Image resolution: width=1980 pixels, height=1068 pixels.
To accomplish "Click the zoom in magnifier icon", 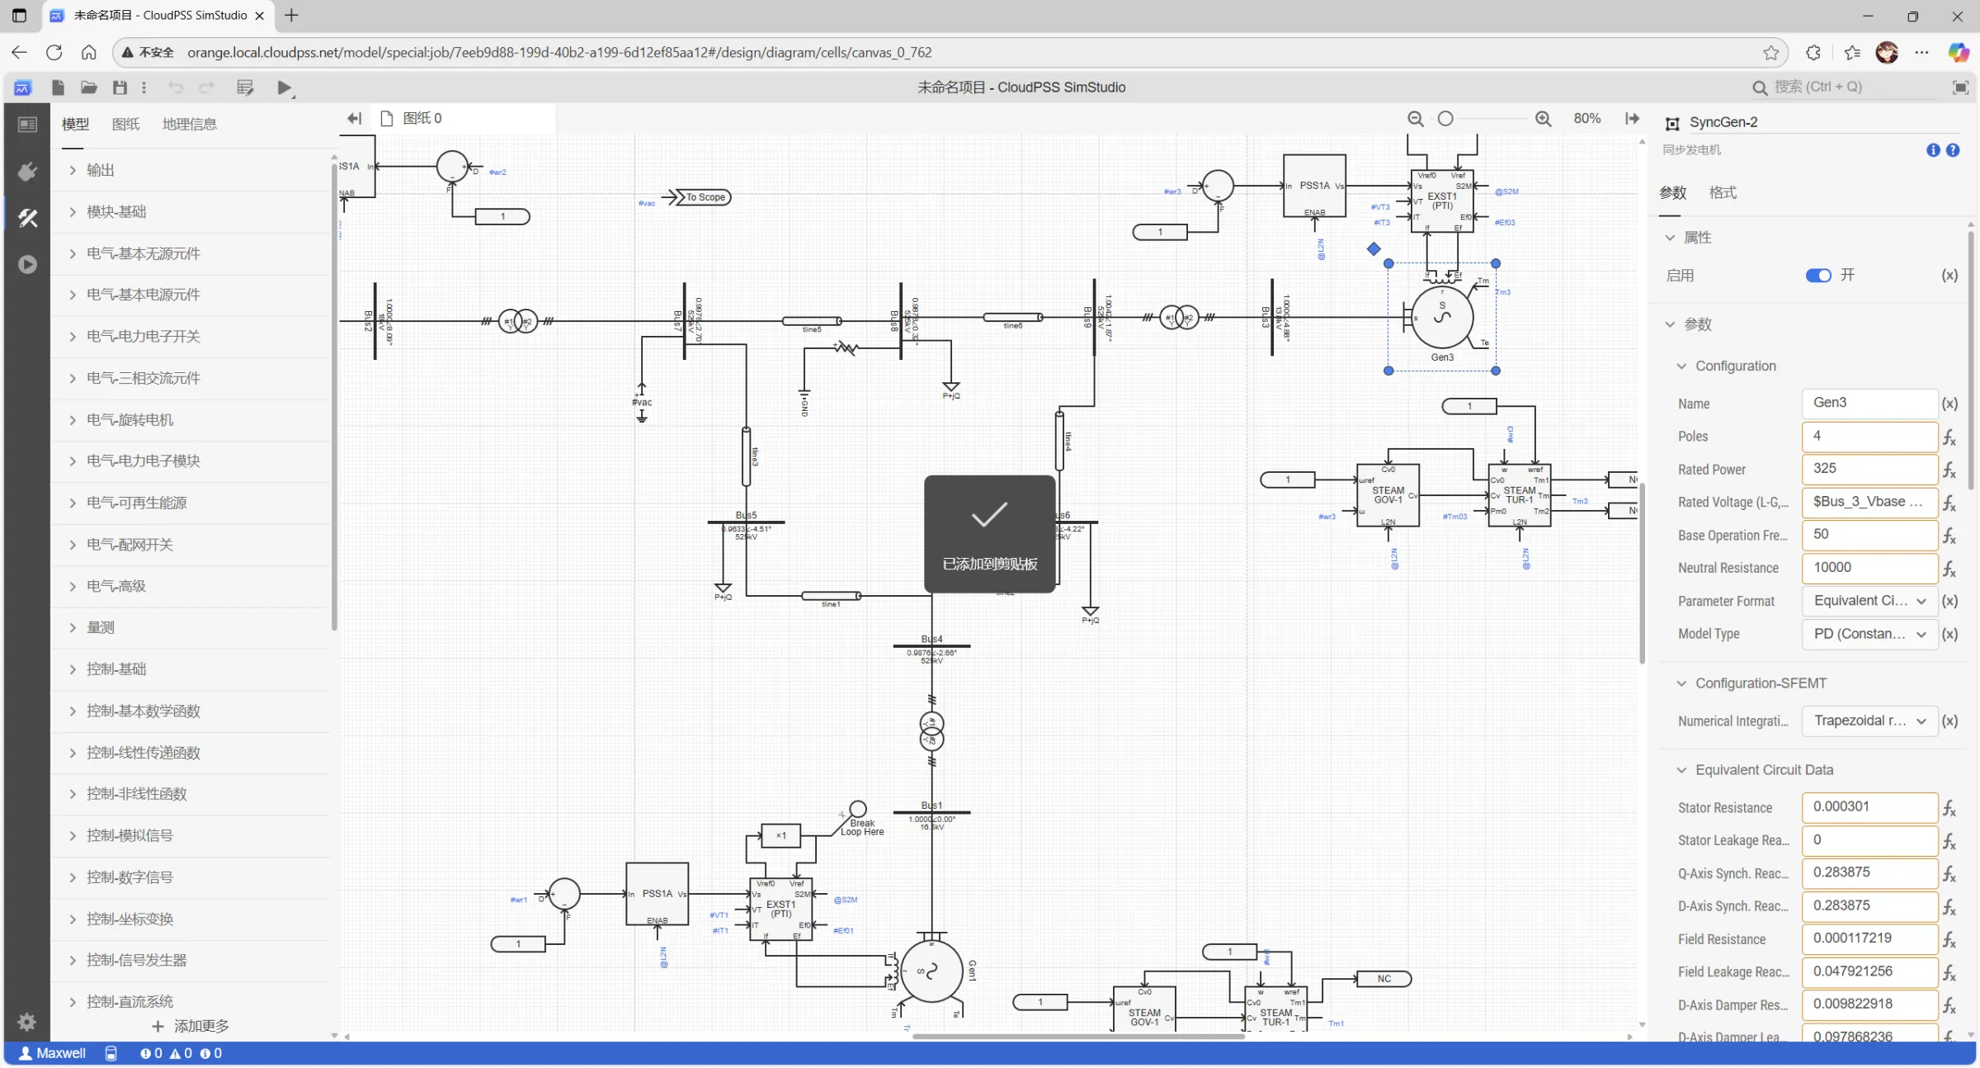I will point(1543,119).
